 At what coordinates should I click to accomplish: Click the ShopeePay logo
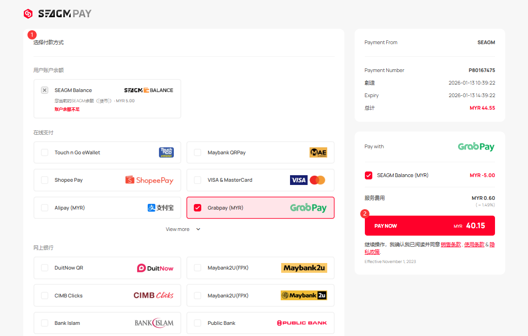(x=149, y=180)
